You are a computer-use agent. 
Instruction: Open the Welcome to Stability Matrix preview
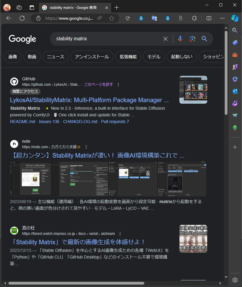point(34,179)
